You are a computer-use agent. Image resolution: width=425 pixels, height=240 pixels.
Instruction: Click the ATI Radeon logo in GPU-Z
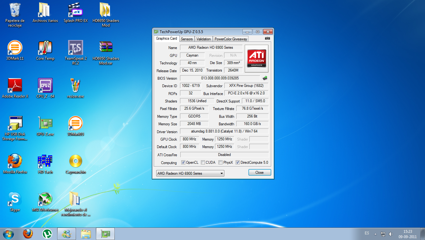point(257,58)
